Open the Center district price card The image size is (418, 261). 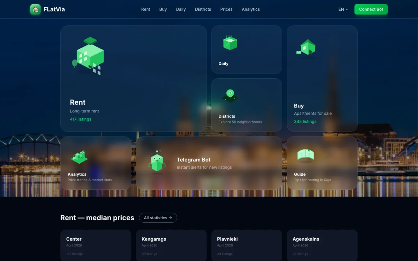(x=96, y=245)
